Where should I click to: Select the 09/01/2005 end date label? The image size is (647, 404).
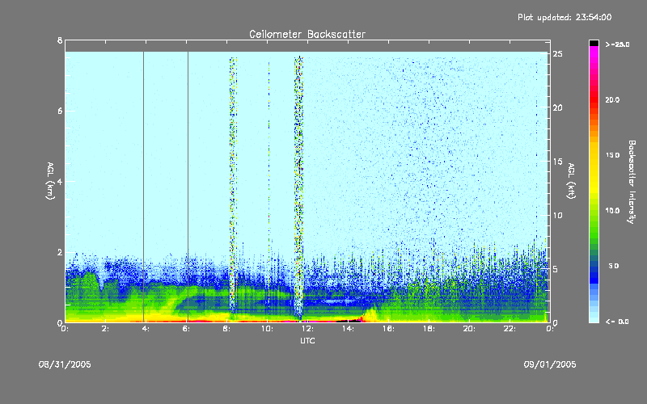click(x=550, y=364)
